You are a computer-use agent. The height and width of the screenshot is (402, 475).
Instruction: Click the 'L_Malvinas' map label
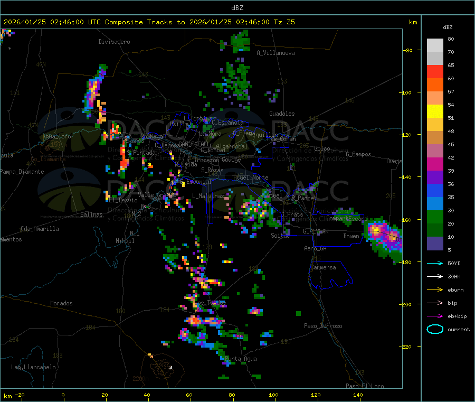pos(208,196)
